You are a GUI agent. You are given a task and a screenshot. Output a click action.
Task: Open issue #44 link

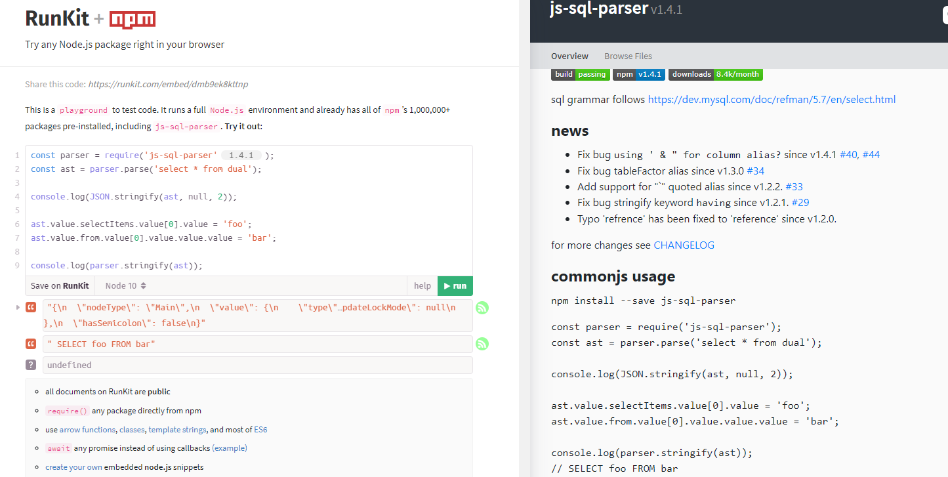pos(871,155)
